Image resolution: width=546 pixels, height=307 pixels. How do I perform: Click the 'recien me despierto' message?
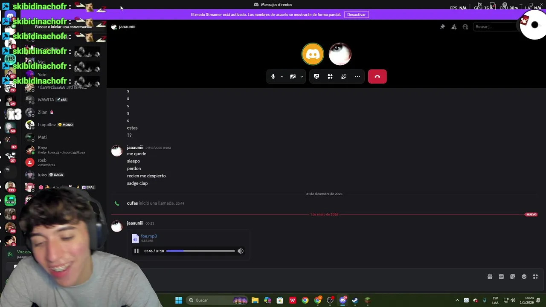pos(146,176)
